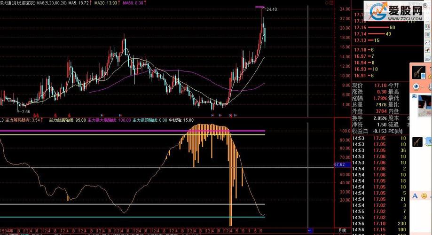
Task: Click the chart title 深大通(月线,前复权)
Action: (x=18, y=3)
